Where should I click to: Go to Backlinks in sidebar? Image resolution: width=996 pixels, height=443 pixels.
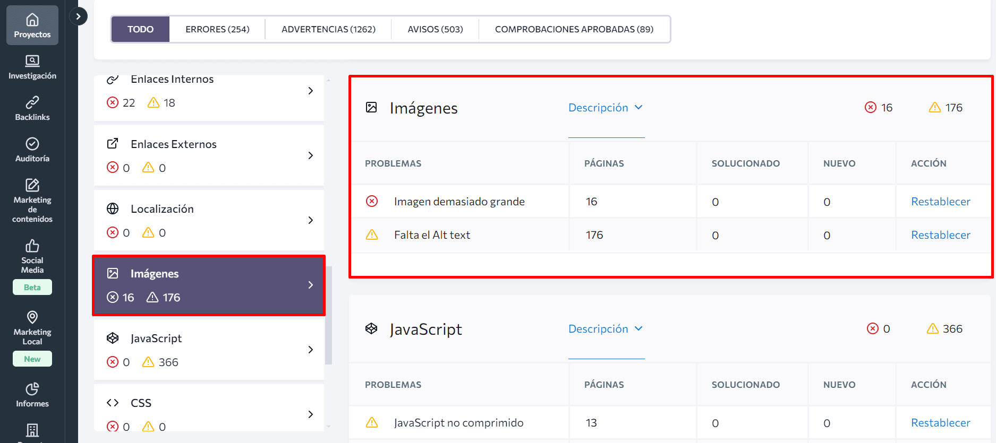click(x=32, y=109)
